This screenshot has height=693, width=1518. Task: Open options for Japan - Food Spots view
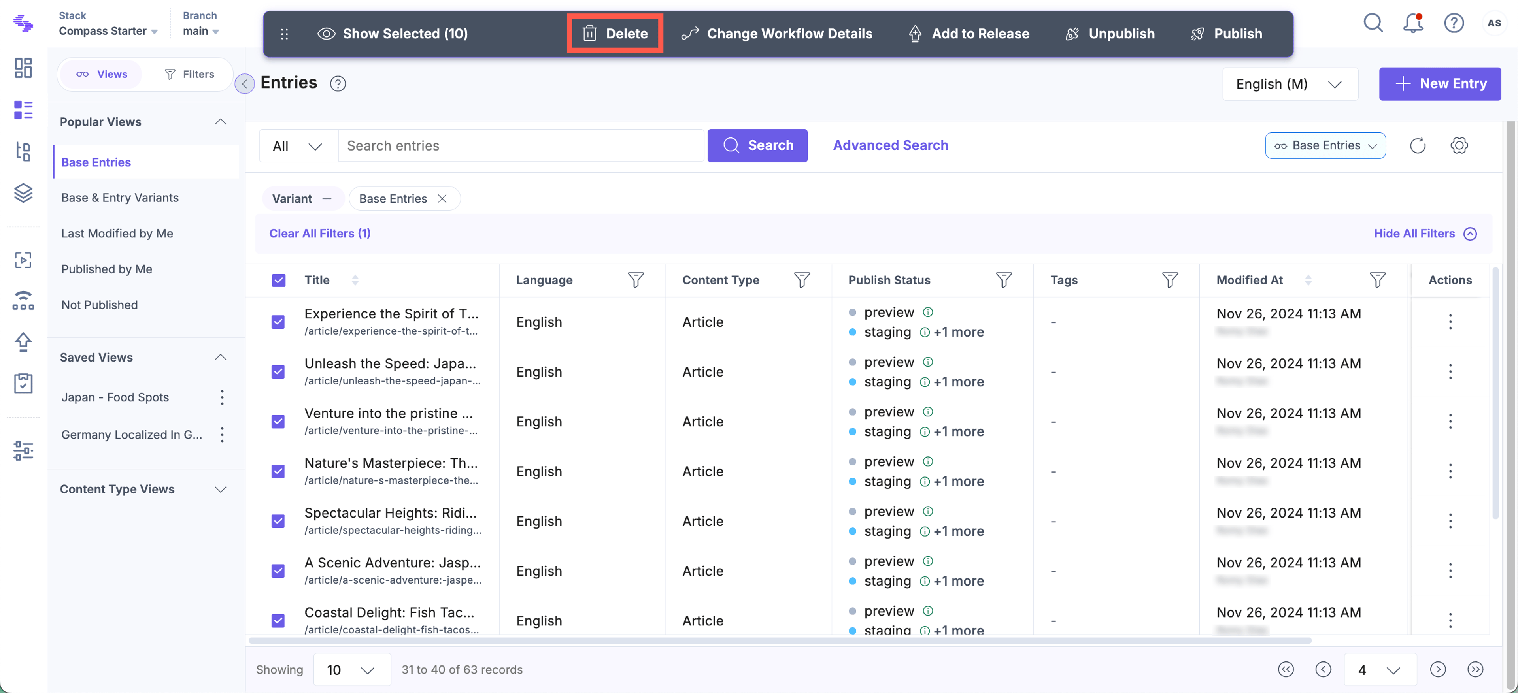tap(221, 397)
